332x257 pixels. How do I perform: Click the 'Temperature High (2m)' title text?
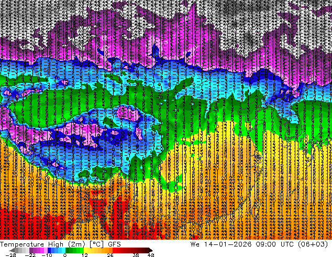[42, 244]
